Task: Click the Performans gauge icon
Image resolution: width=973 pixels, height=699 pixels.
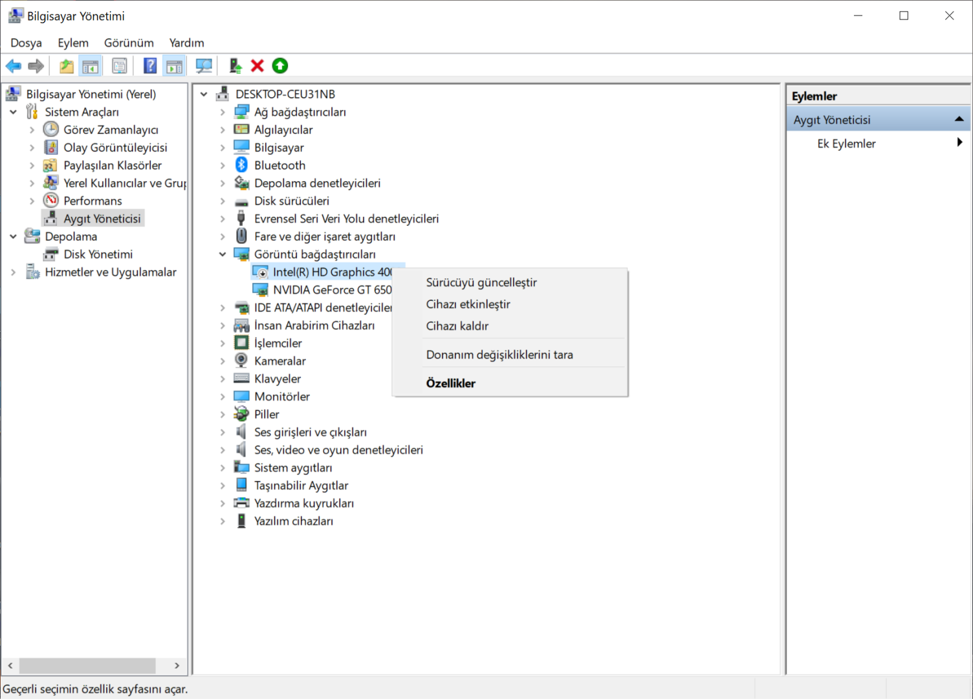Action: pos(50,201)
